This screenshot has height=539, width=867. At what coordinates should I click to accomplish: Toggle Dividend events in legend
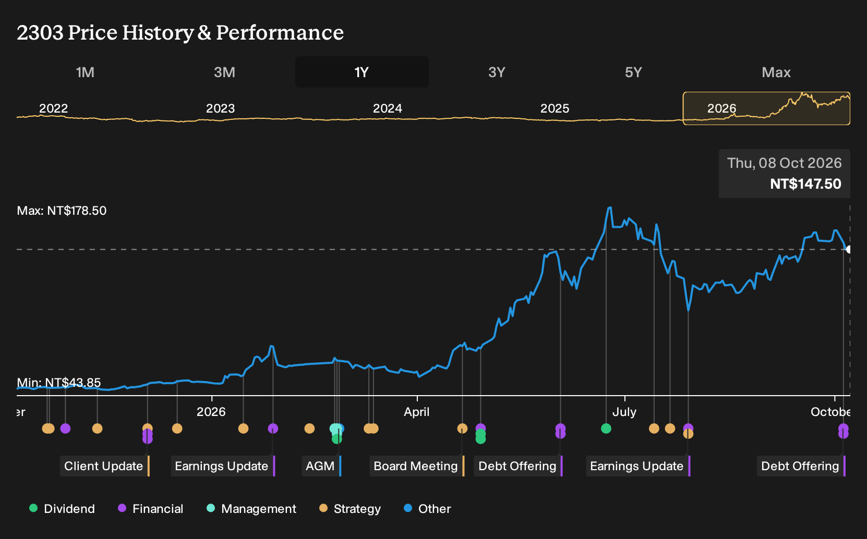point(62,509)
